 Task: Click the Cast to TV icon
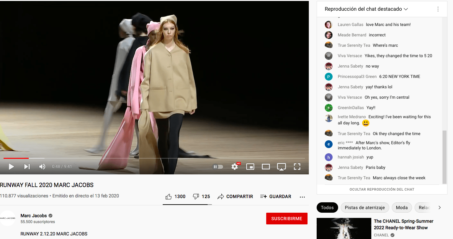click(281, 166)
